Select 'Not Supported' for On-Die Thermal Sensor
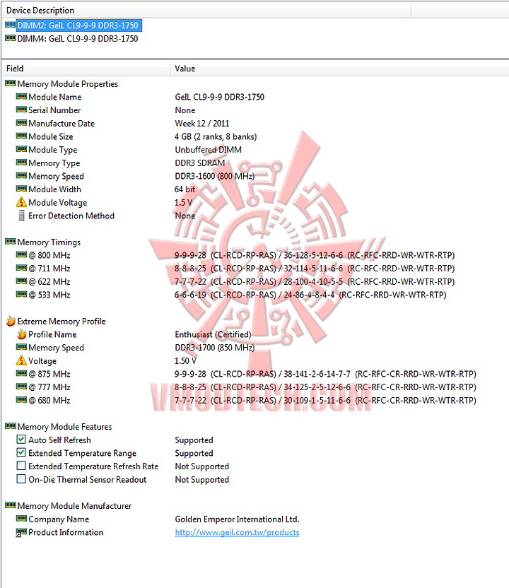The image size is (509, 588). [x=201, y=480]
